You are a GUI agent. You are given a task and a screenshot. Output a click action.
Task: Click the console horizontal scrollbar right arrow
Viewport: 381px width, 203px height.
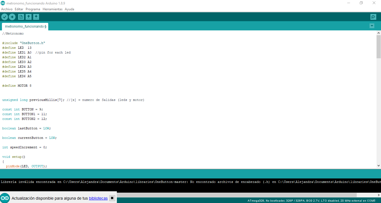378,195
